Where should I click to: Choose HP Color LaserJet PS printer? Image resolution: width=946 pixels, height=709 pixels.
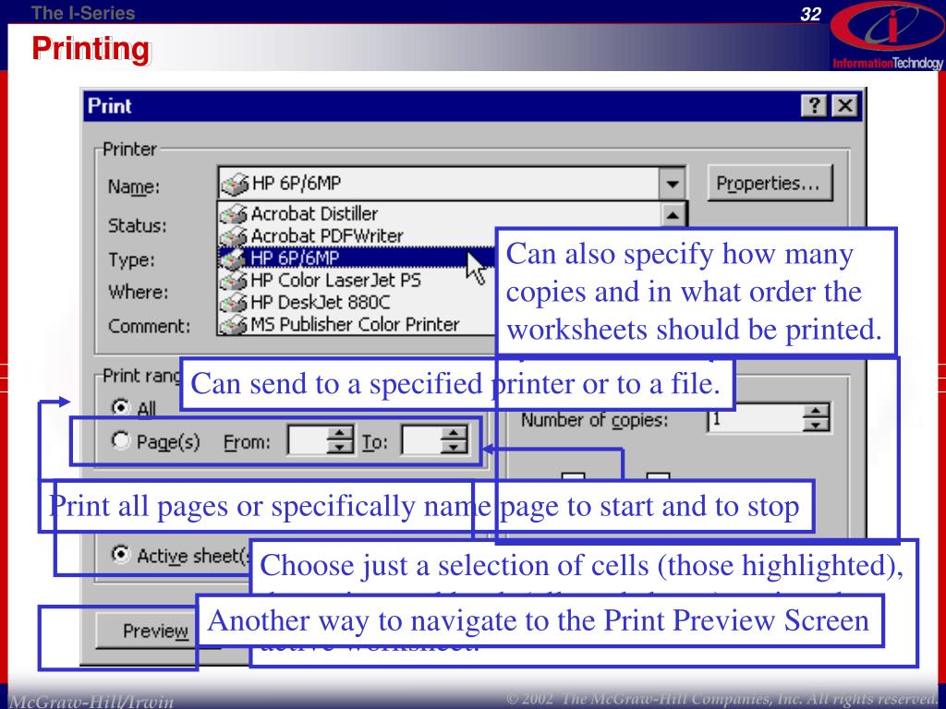(x=335, y=280)
